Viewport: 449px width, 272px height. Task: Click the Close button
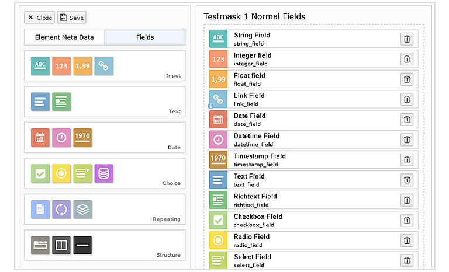click(x=40, y=18)
